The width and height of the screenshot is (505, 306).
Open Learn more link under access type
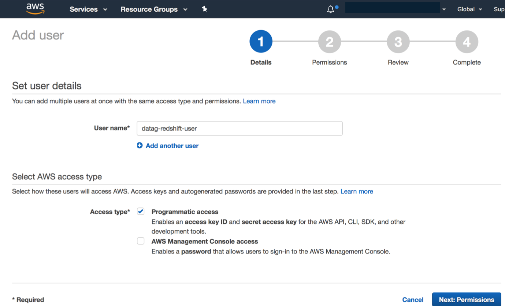(357, 191)
